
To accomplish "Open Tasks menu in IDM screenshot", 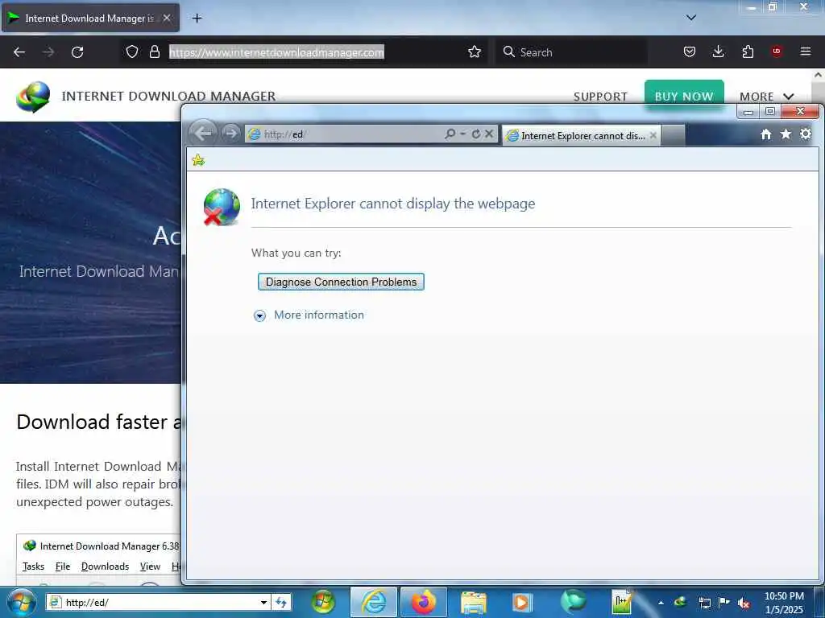I will point(34,566).
